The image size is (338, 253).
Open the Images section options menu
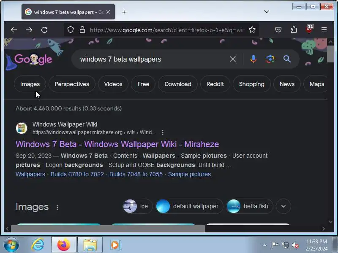click(x=57, y=207)
